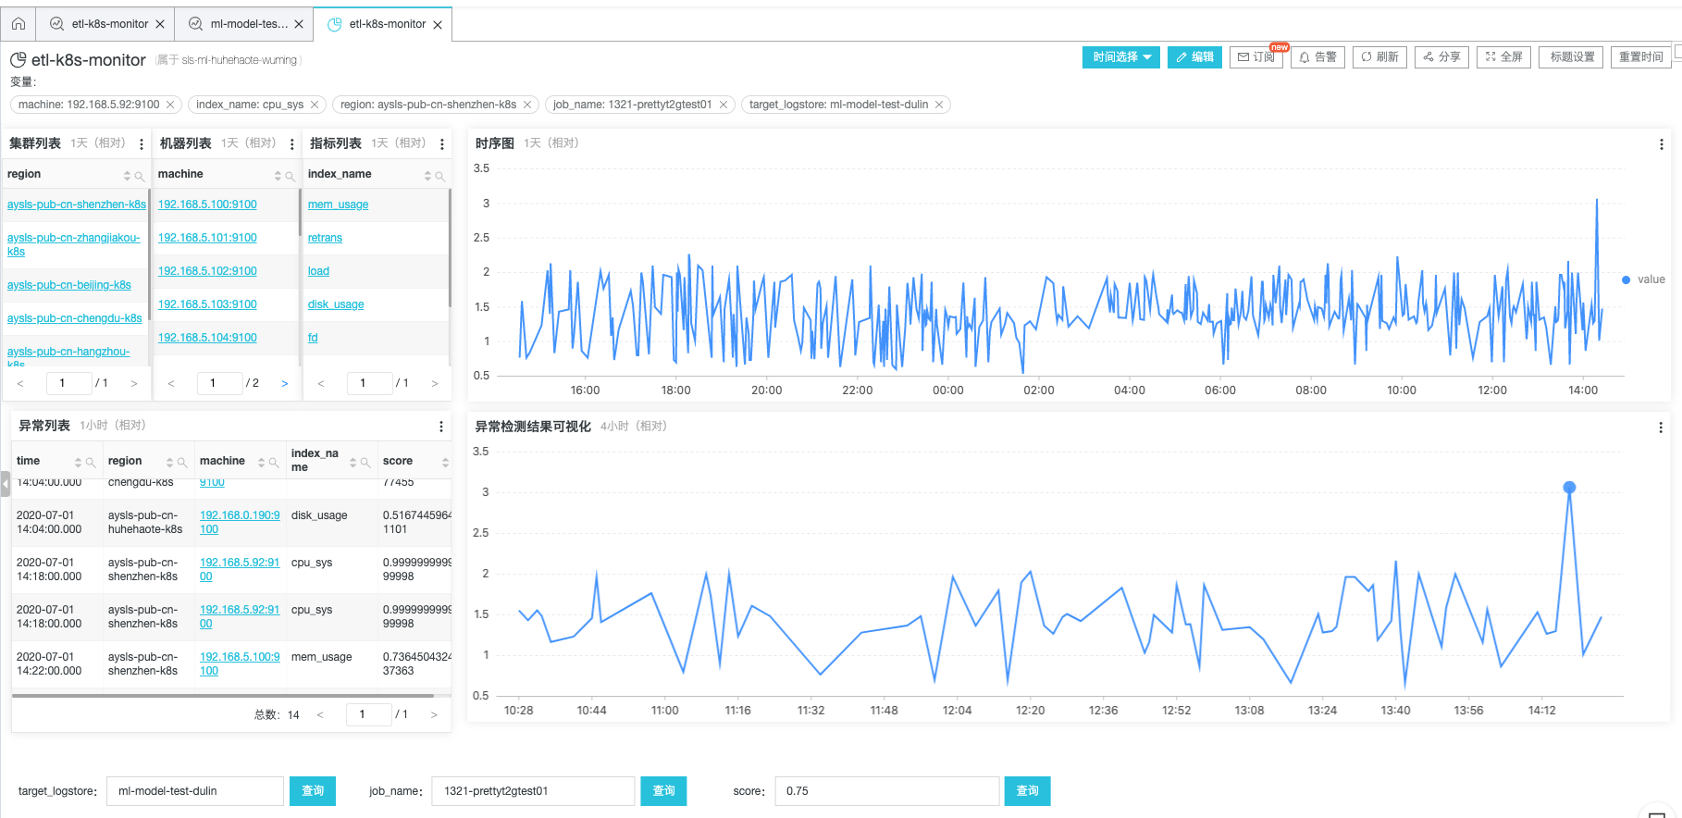Remove the machine: 192.168.5.92:9100 filter tag

(x=170, y=105)
